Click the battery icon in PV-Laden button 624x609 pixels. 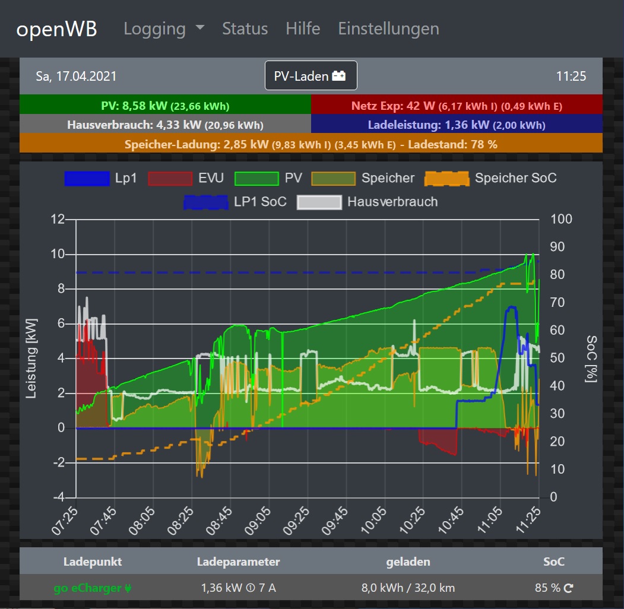coord(339,76)
